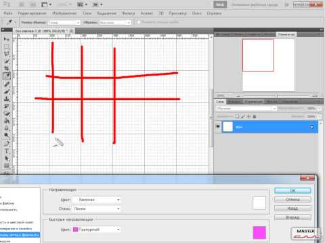Select the Lasso tool
325x243 pixels.
click(x=7, y=54)
